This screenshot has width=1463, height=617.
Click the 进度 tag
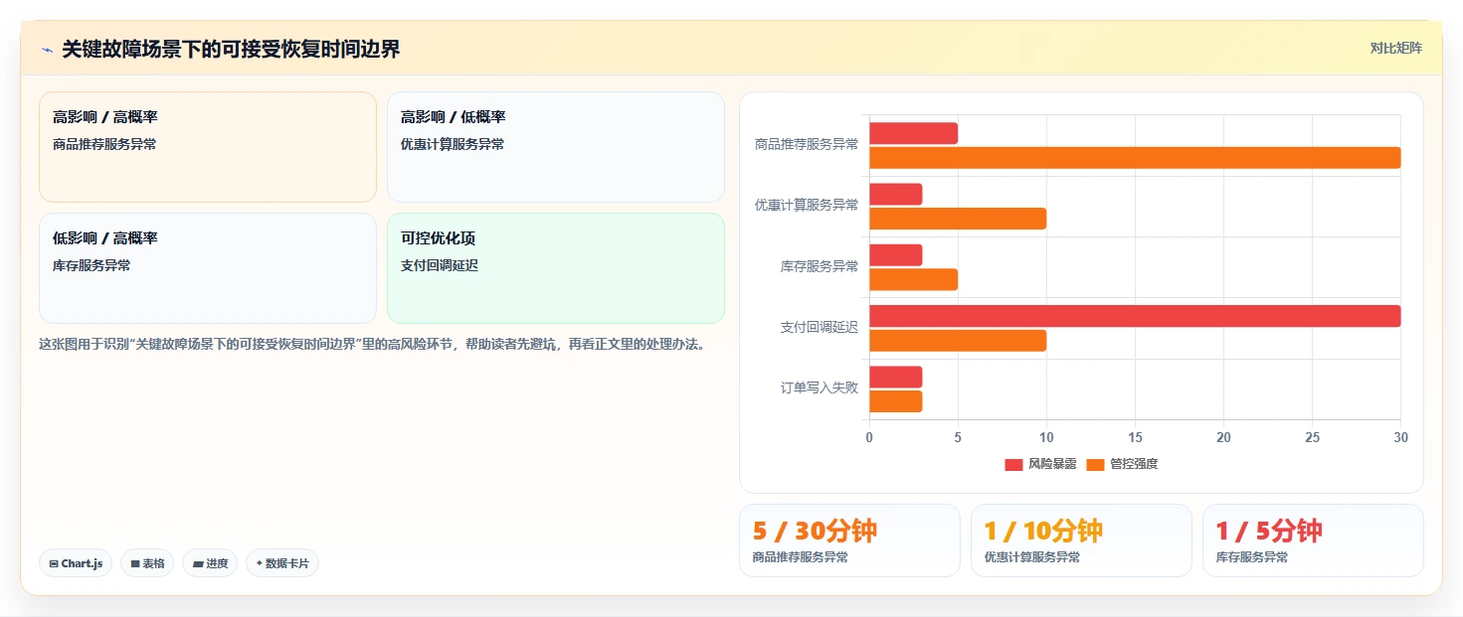(210, 563)
